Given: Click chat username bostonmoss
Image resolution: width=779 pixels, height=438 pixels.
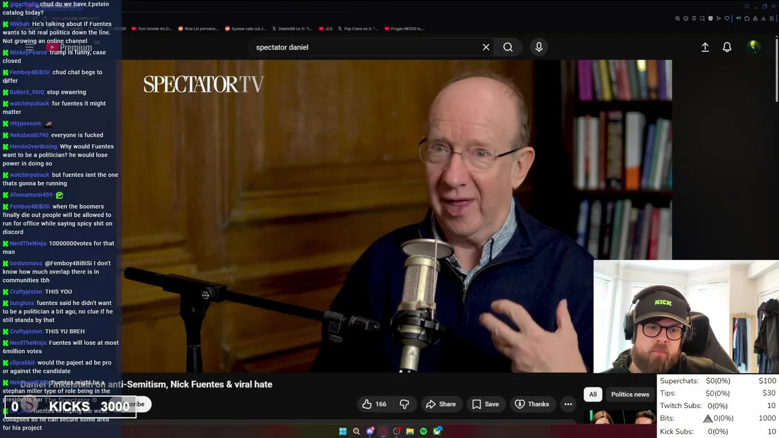Looking at the screenshot, I should tap(26, 263).
